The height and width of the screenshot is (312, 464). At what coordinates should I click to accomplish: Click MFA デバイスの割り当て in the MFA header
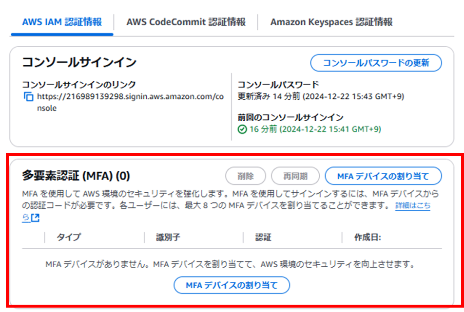click(x=383, y=176)
